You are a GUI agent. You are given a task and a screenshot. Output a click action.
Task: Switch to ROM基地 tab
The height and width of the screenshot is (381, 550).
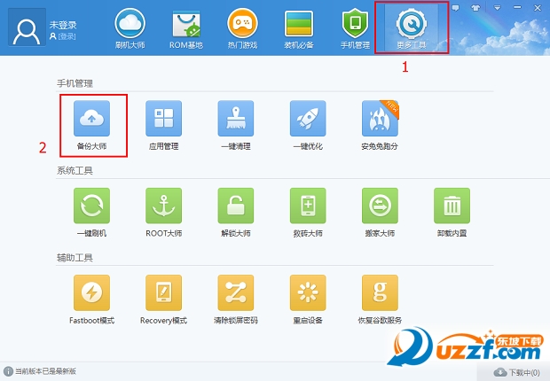pos(186,29)
